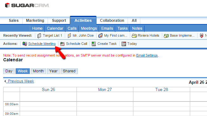
Task: Click the Tue 28 day header
Action: (x=162, y=89)
